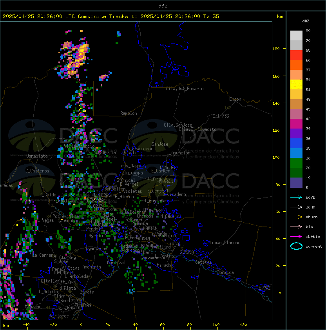Click the 'Potrerillos' map label
The width and height of the screenshot is (326, 330).
point(65,216)
